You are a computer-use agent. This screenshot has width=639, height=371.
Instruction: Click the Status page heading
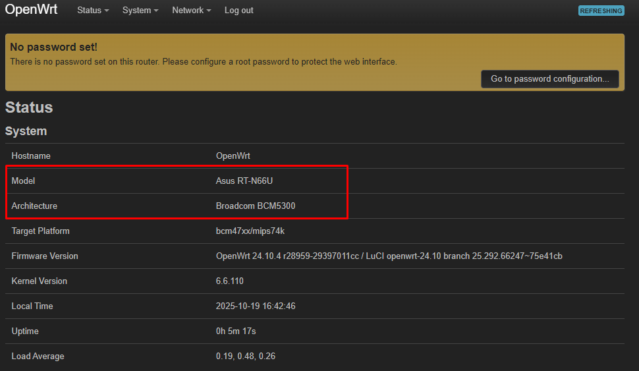point(29,107)
